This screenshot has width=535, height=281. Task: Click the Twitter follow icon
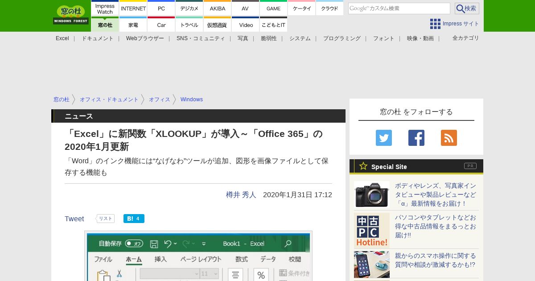pyautogui.click(x=383, y=138)
